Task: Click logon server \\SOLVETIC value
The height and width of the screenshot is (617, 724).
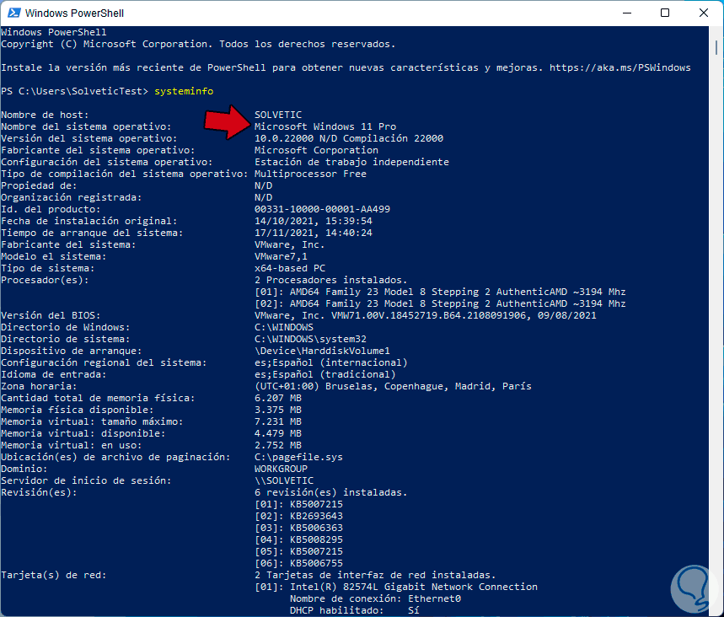Action: click(284, 480)
